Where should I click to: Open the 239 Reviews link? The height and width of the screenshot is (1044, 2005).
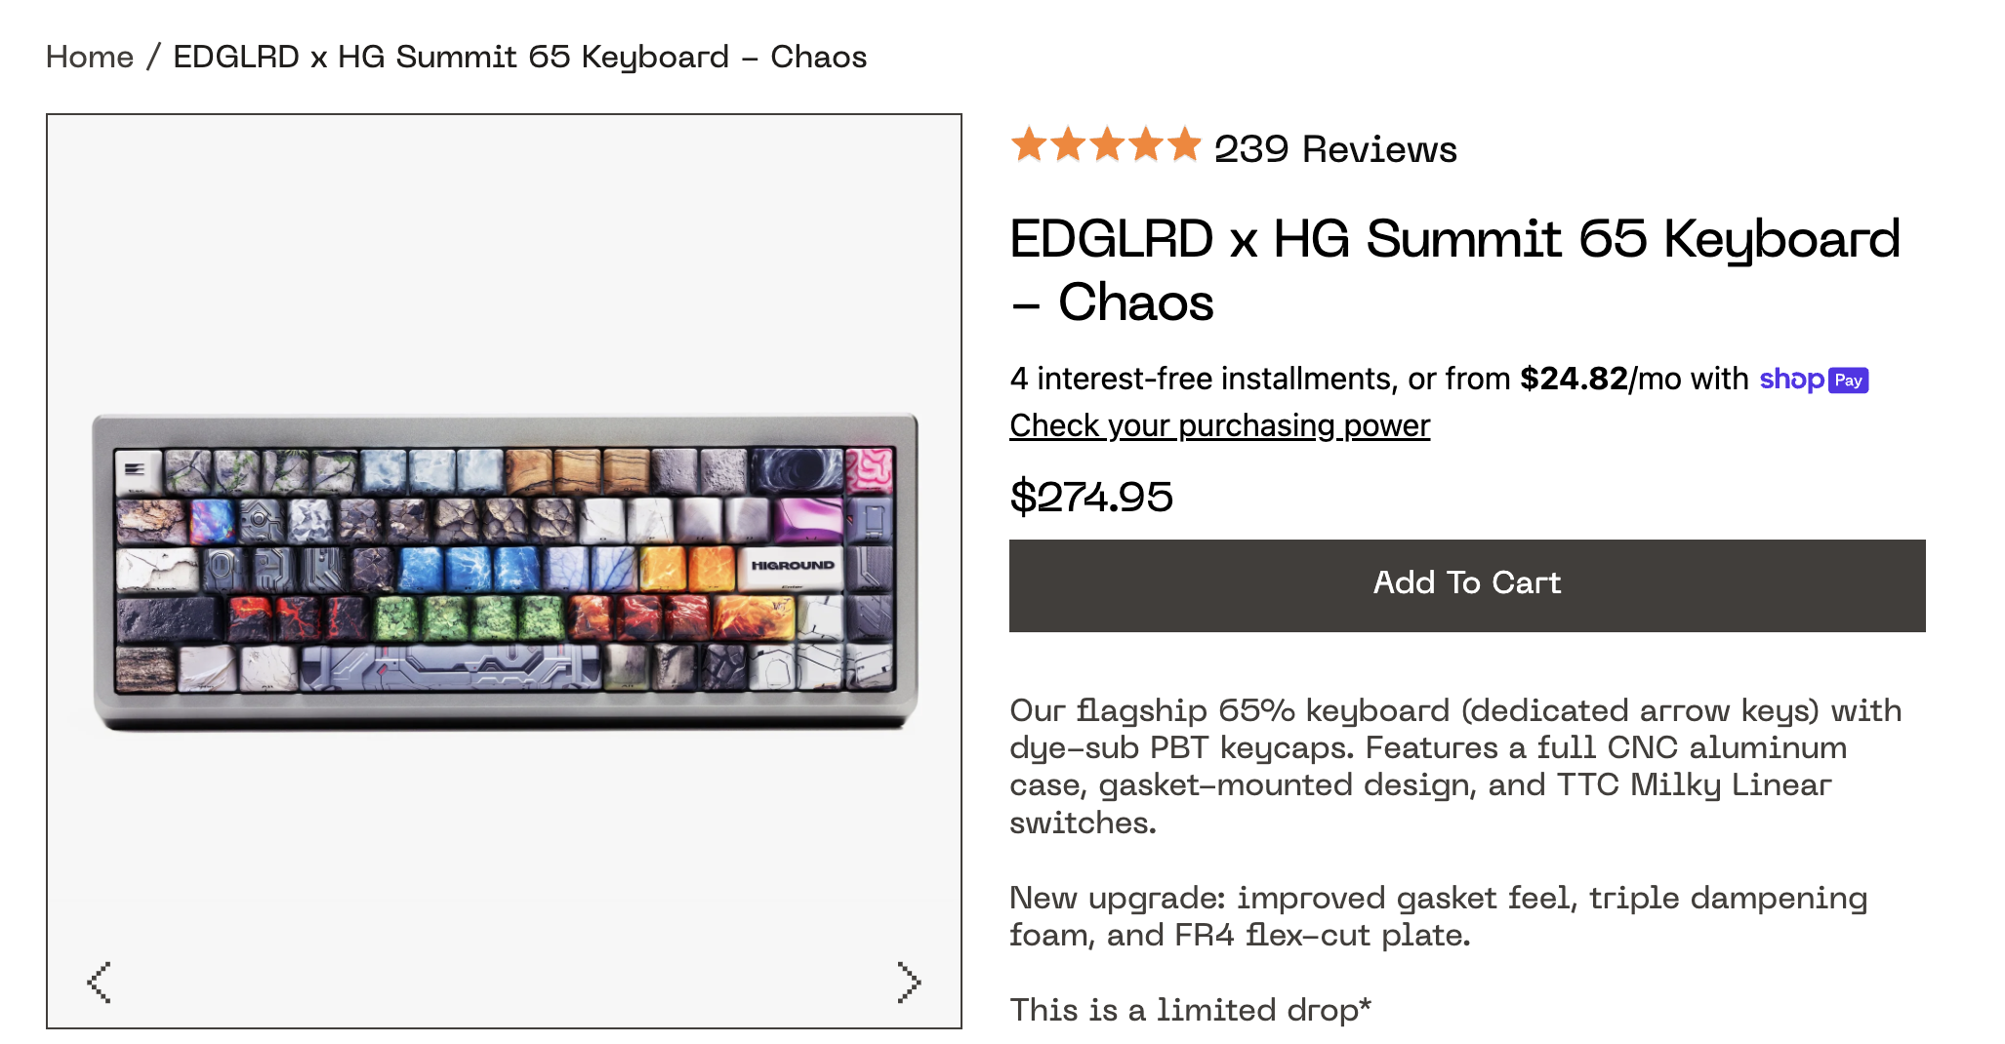(x=1334, y=149)
